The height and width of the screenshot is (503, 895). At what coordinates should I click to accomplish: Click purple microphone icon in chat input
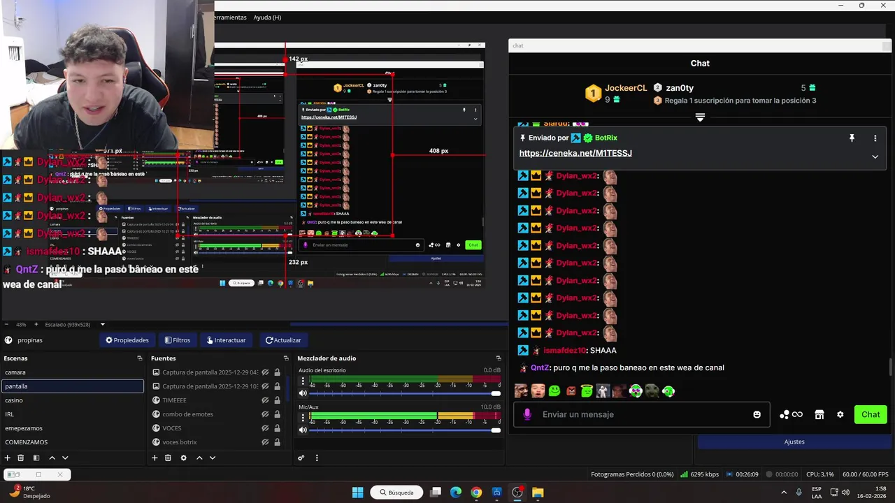click(x=527, y=414)
